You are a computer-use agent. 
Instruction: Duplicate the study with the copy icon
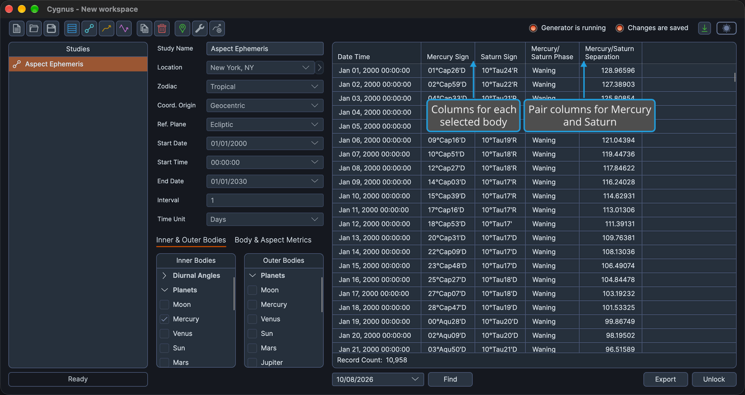pos(145,28)
